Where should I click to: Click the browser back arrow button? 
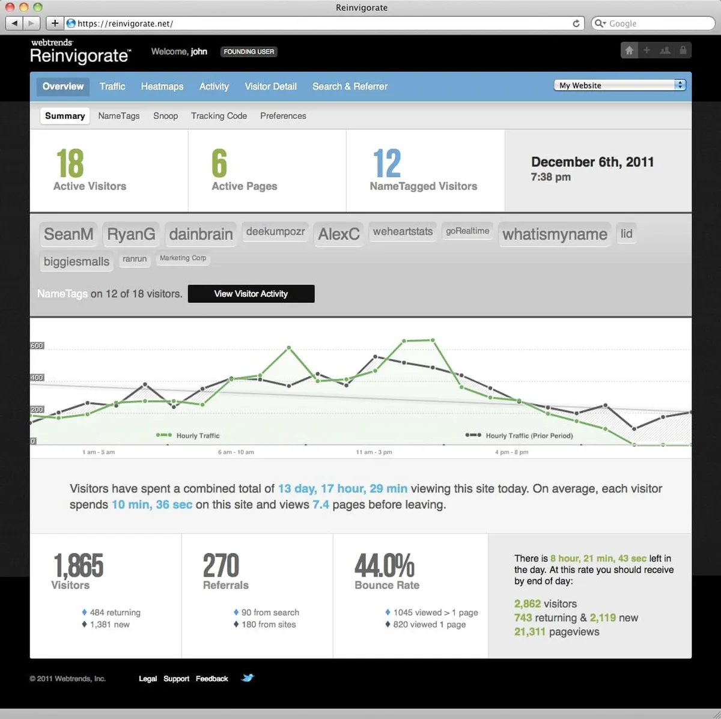point(14,23)
